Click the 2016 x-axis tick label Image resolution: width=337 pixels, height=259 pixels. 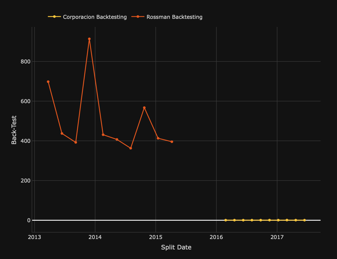click(216, 237)
